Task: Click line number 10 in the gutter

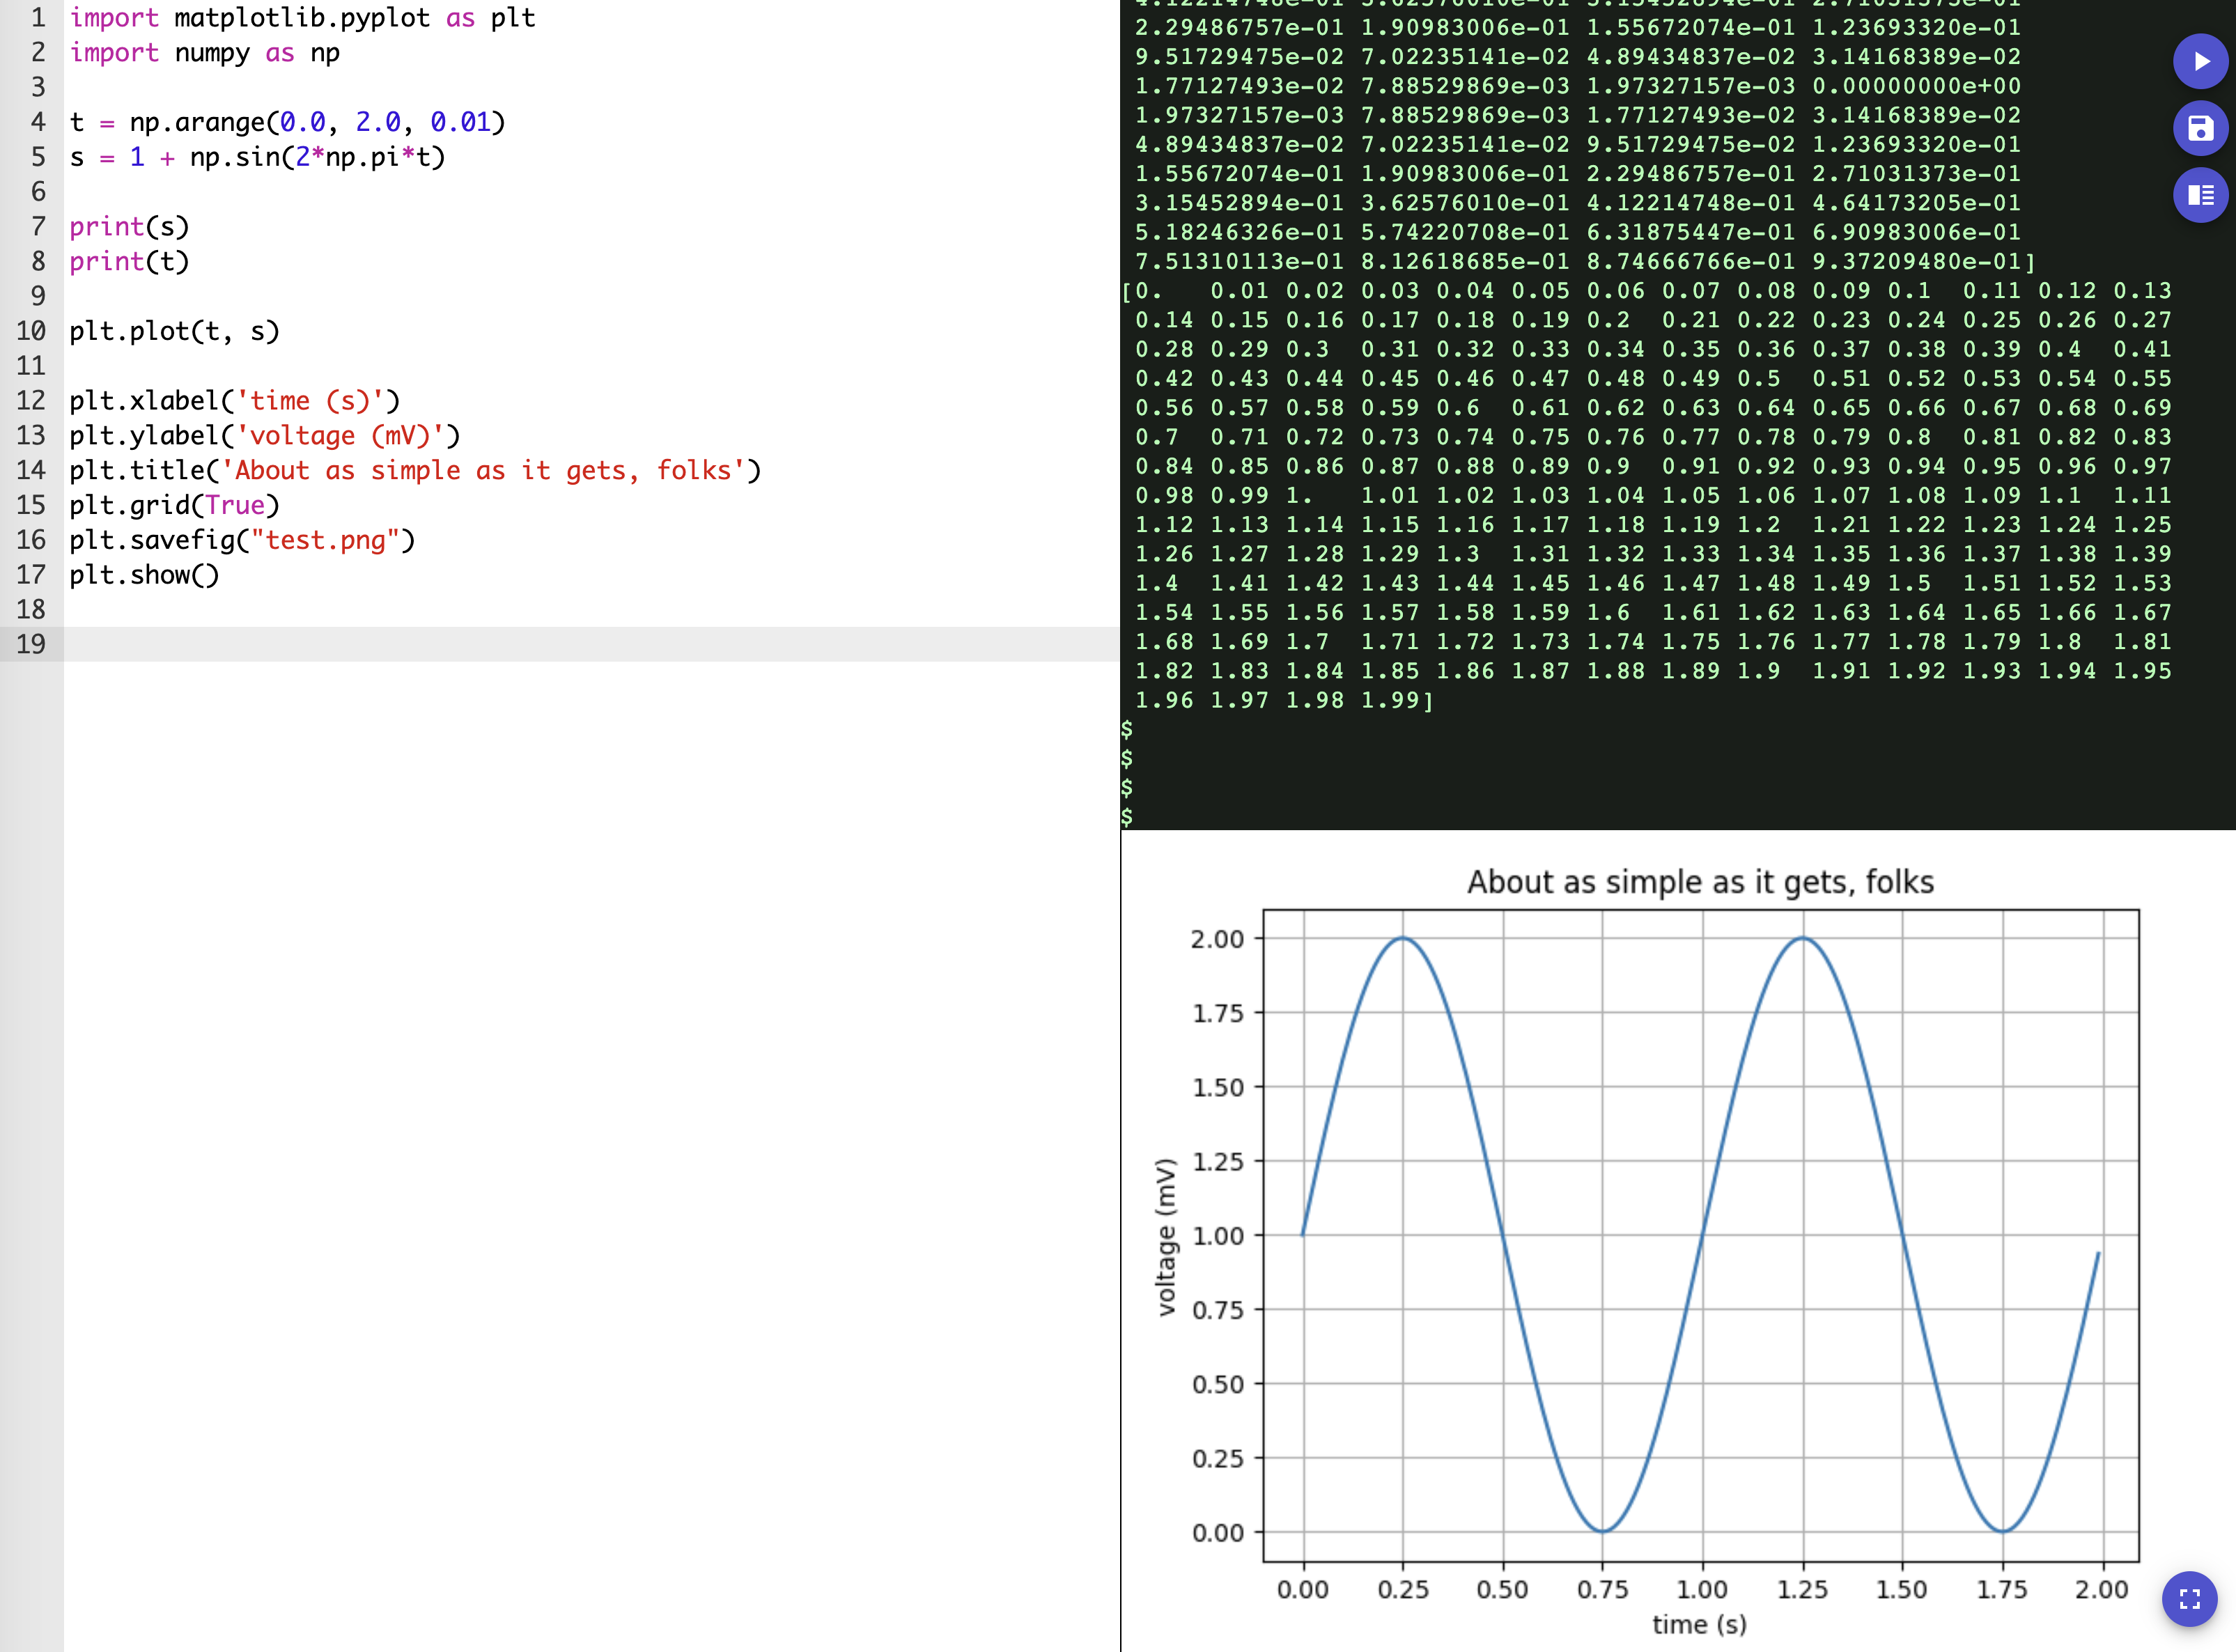Action: coord(31,331)
